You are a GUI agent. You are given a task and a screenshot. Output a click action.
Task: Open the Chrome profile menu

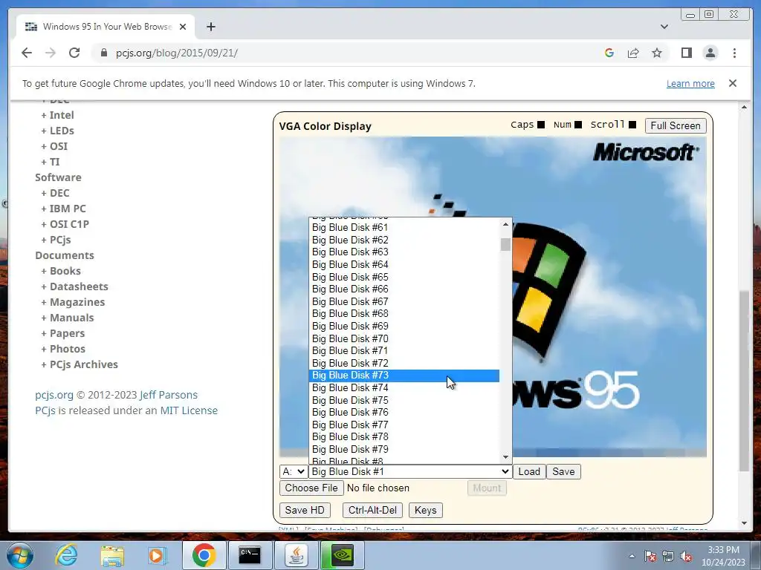(x=710, y=53)
